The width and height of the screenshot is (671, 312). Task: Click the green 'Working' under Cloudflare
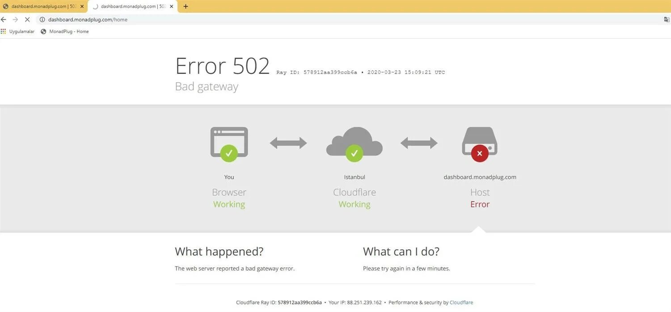pos(354,204)
